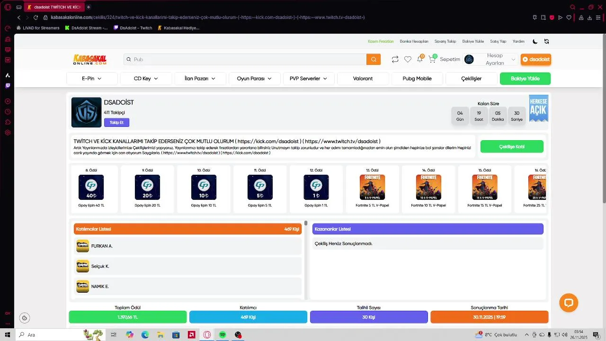Image resolution: width=606 pixels, height=341 pixels.
Task: Go to the Çekilişler menu item
Action: click(471, 79)
